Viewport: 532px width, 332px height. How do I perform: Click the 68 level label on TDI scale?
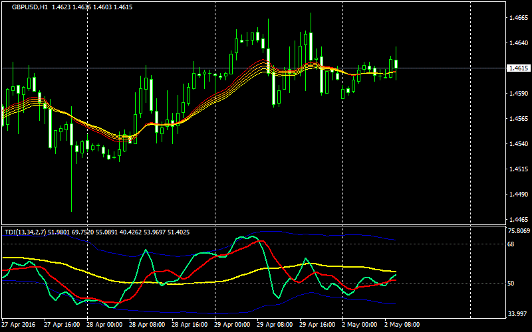[511, 244]
